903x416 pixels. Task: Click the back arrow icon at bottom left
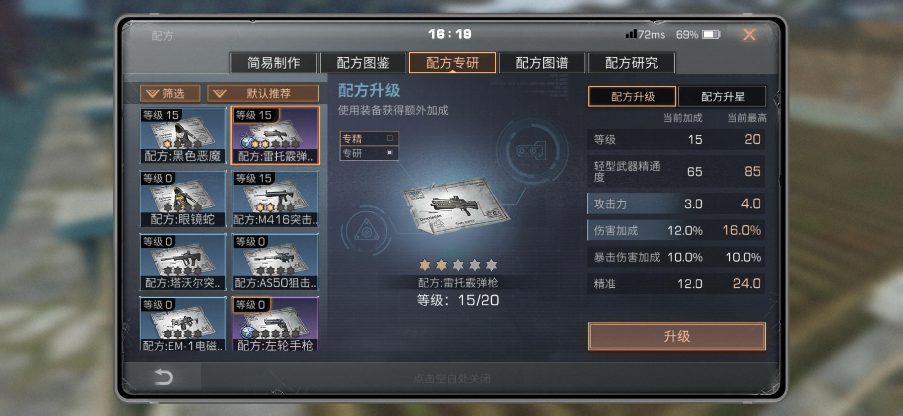(163, 376)
